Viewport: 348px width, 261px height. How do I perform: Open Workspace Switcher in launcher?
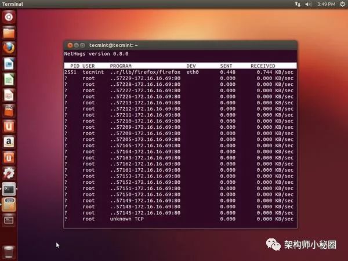coord(9,220)
